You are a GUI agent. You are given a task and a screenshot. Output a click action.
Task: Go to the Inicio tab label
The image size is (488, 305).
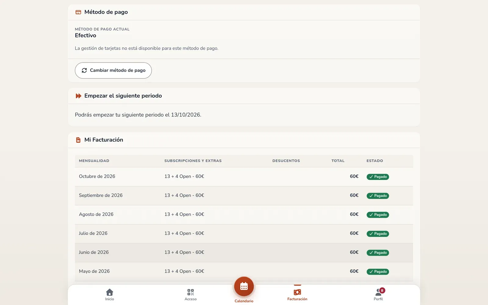point(109,299)
